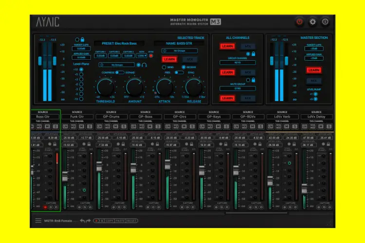
Task: Click the headphones icon in Selected Track
Action: point(144,65)
